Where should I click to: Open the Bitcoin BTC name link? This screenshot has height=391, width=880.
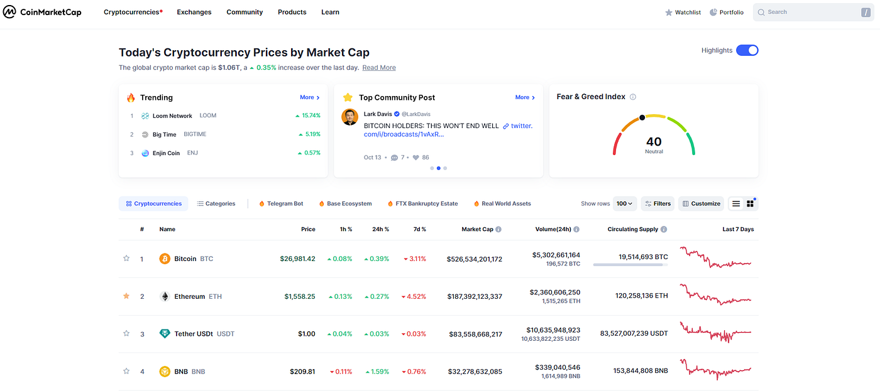tap(194, 259)
